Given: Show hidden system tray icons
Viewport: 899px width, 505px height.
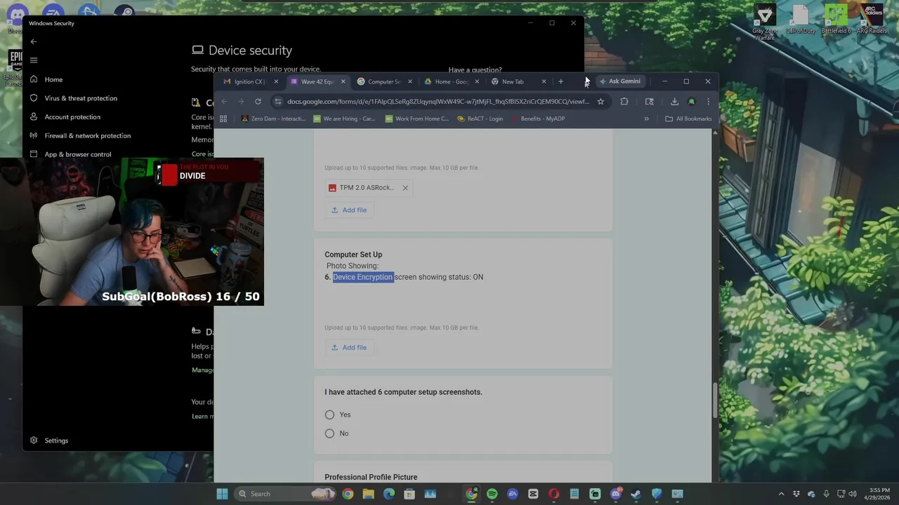Looking at the screenshot, I should click(x=781, y=494).
